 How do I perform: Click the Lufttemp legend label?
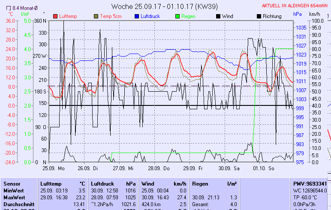69,16
